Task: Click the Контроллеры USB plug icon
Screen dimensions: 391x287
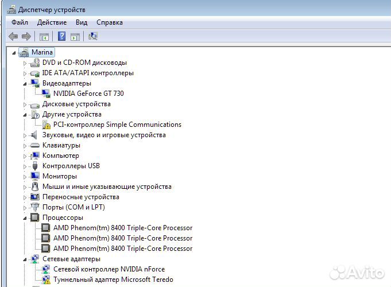Action: 35,166
